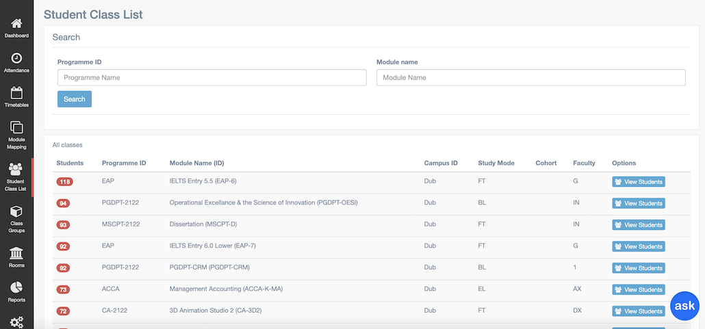View Students for Dissertation (MSCPT-D)
705x329 pixels.
tap(639, 225)
